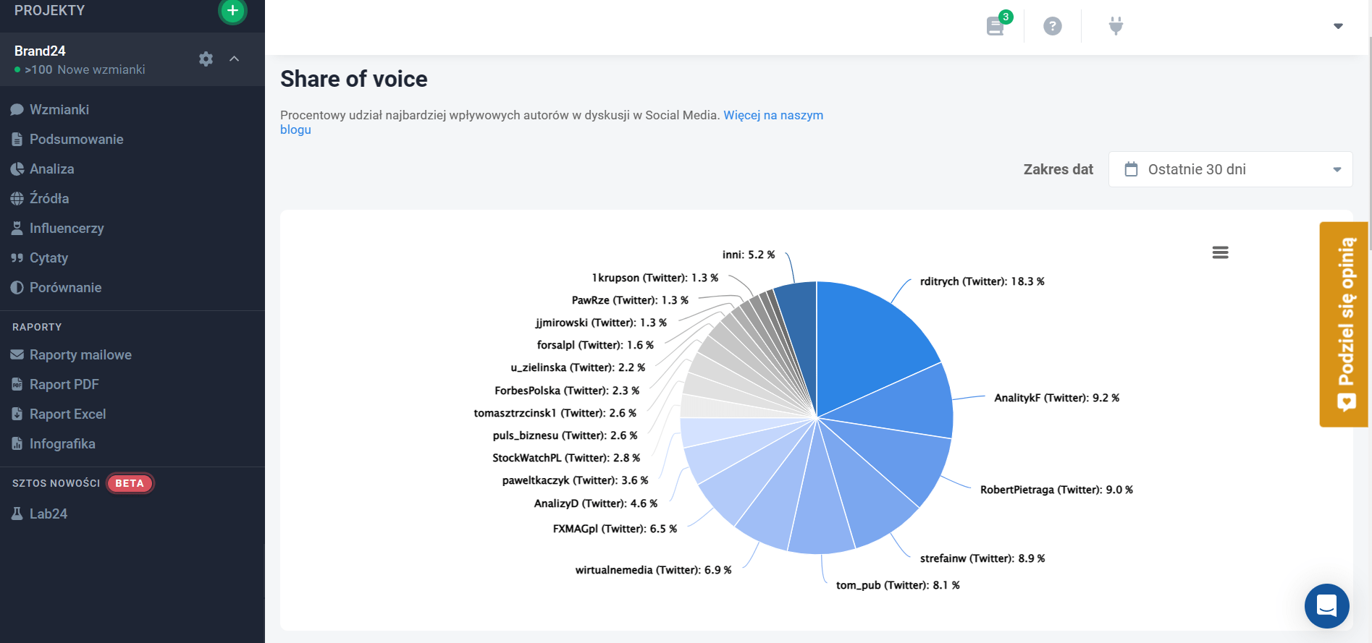Click the calendar icon in date range
The width and height of the screenshot is (1372, 643).
coord(1131,169)
